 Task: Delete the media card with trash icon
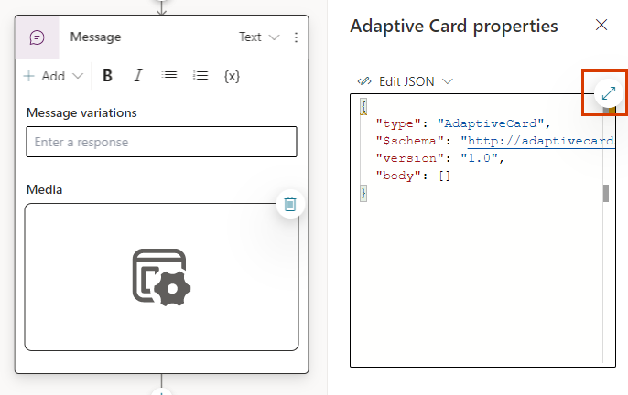click(290, 204)
